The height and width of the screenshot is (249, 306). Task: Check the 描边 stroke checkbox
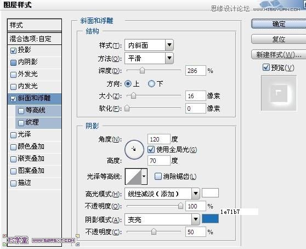(x=13, y=183)
